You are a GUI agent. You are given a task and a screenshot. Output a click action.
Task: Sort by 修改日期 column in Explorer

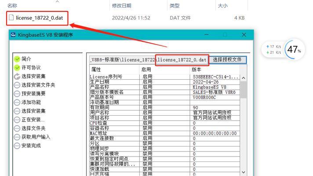(122, 6)
